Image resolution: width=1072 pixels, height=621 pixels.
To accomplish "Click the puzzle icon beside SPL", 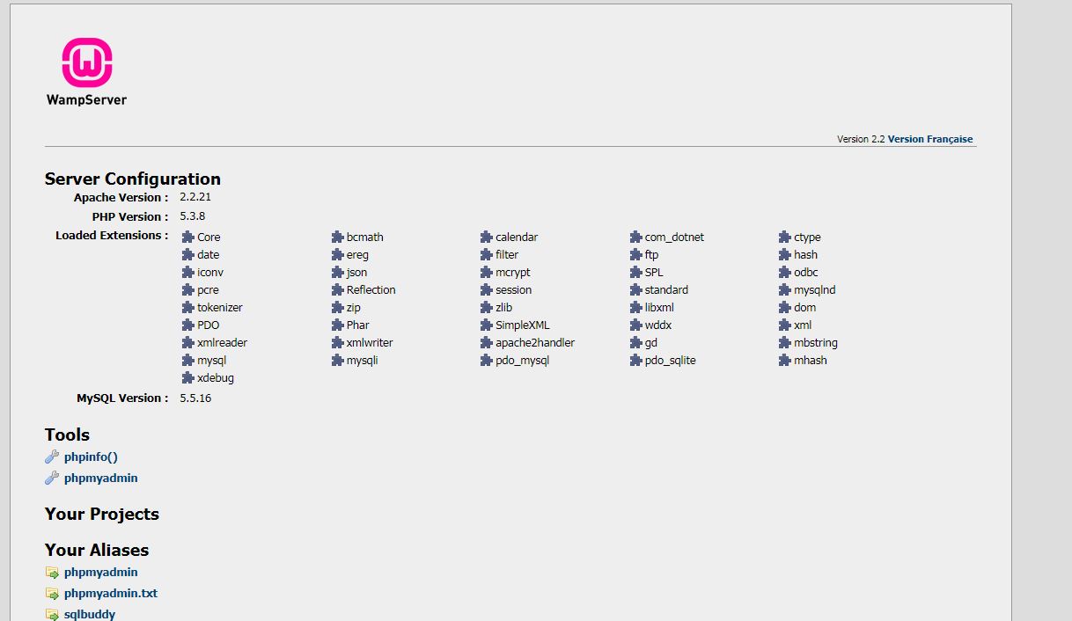I will pos(636,273).
